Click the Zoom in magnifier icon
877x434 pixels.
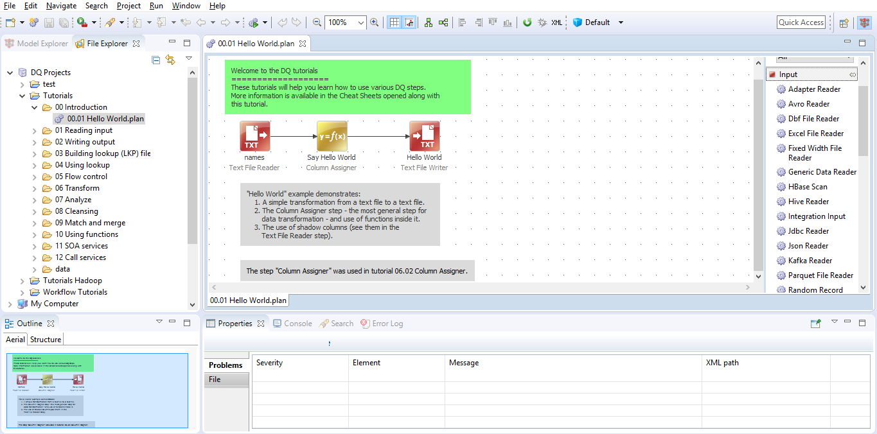tap(375, 22)
